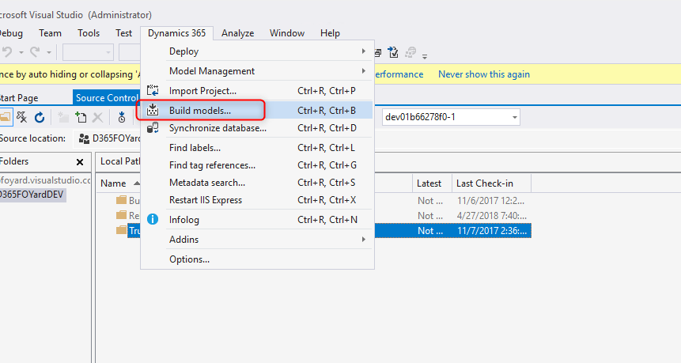The width and height of the screenshot is (681, 363).
Task: Switch to the Start Page tab
Action: [19, 98]
